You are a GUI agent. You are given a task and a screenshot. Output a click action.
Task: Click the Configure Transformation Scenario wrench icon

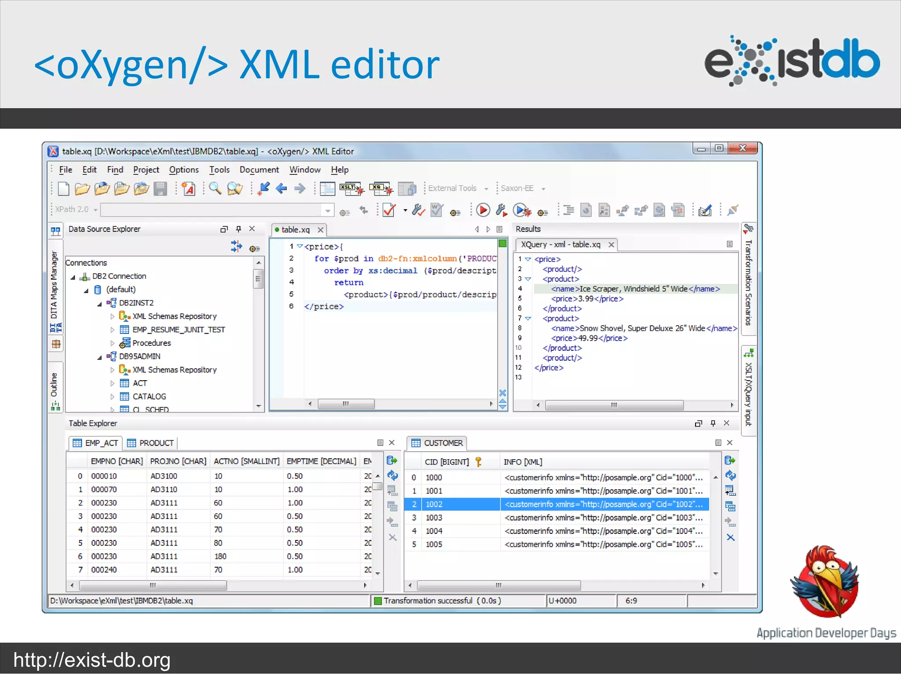click(502, 210)
